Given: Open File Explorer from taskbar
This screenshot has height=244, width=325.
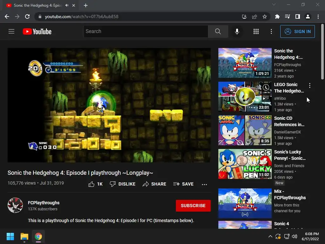Looking at the screenshot, I should pyautogui.click(x=24, y=236).
